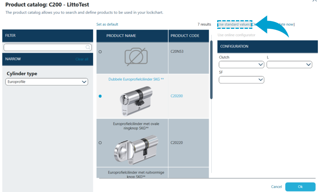Sort by Product Name column header

(121, 36)
